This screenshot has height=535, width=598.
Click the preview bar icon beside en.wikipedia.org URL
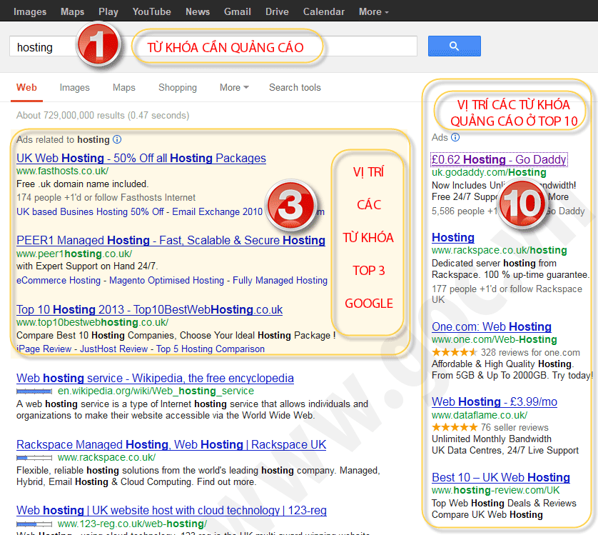click(x=34, y=391)
